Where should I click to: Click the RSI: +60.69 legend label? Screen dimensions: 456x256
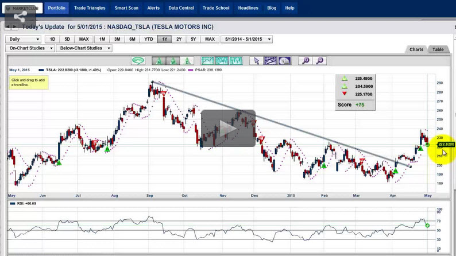click(23, 203)
